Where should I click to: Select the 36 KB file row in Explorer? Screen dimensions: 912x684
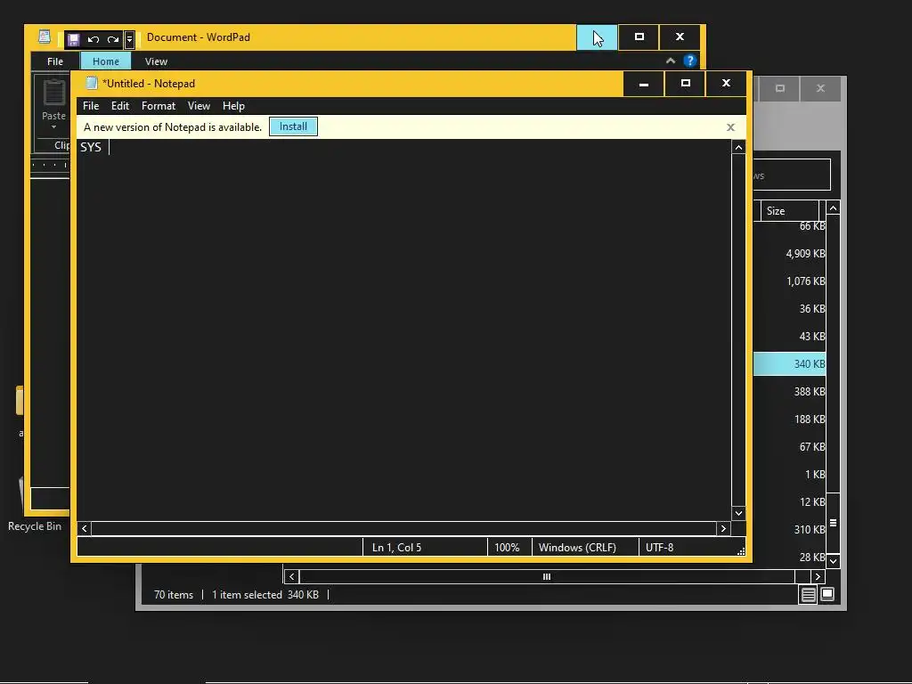point(789,309)
